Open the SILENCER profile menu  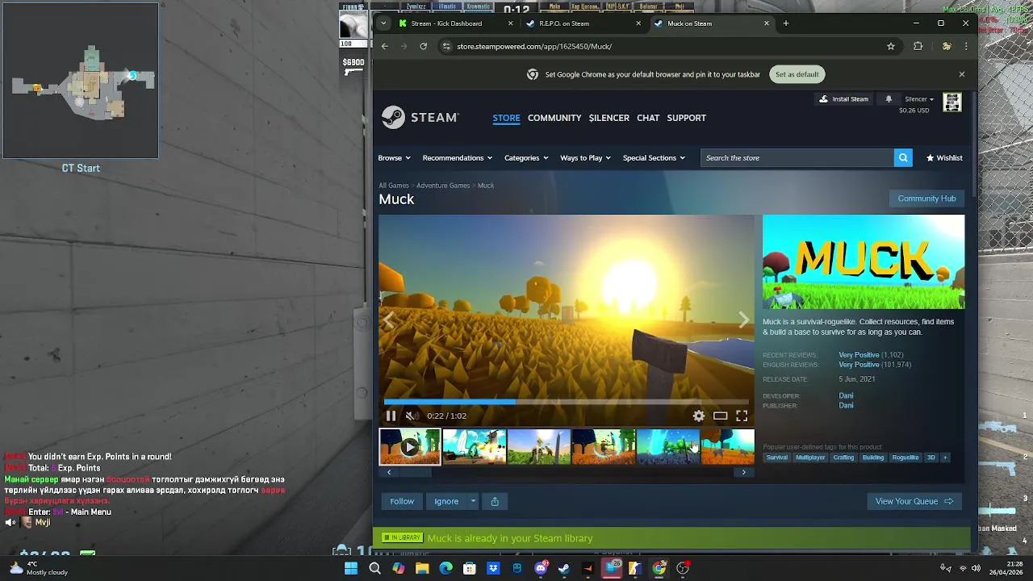[609, 118]
